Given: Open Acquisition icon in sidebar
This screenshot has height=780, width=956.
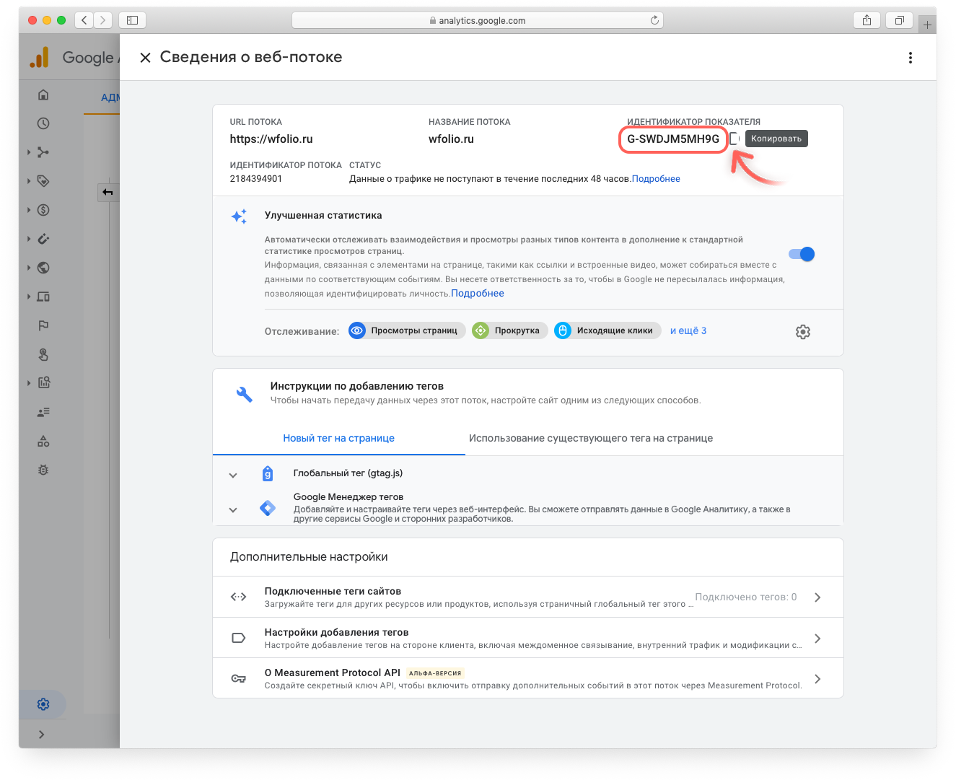Looking at the screenshot, I should coord(43,152).
